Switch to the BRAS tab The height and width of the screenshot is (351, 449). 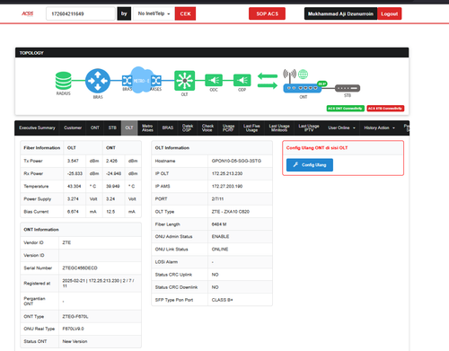click(168, 127)
